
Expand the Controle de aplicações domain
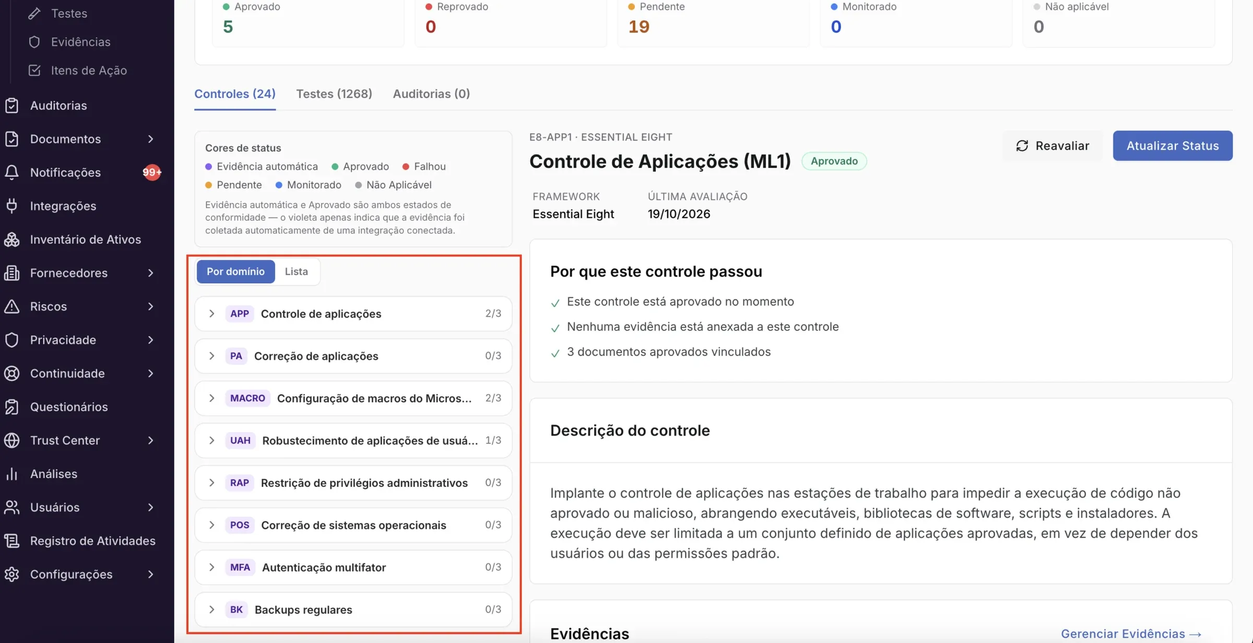[353, 314]
